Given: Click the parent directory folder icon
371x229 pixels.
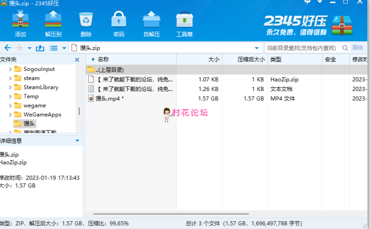Looking at the screenshot, I should coord(91,70).
